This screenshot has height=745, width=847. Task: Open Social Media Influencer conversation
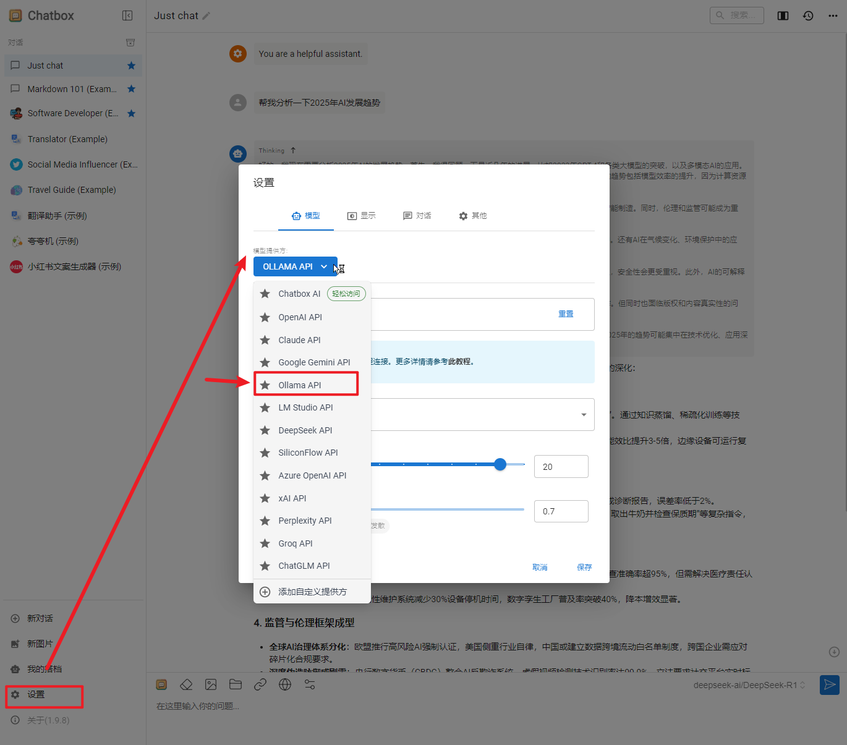(73, 164)
